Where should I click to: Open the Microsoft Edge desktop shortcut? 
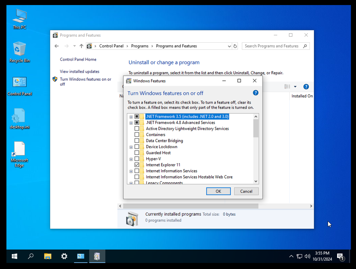[x=20, y=155]
